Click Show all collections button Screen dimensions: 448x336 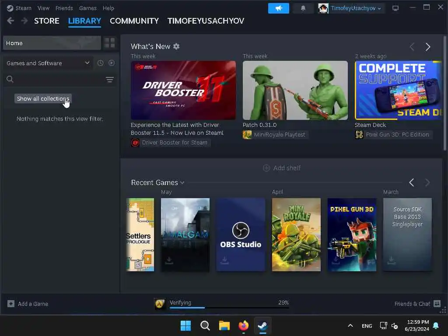point(43,98)
